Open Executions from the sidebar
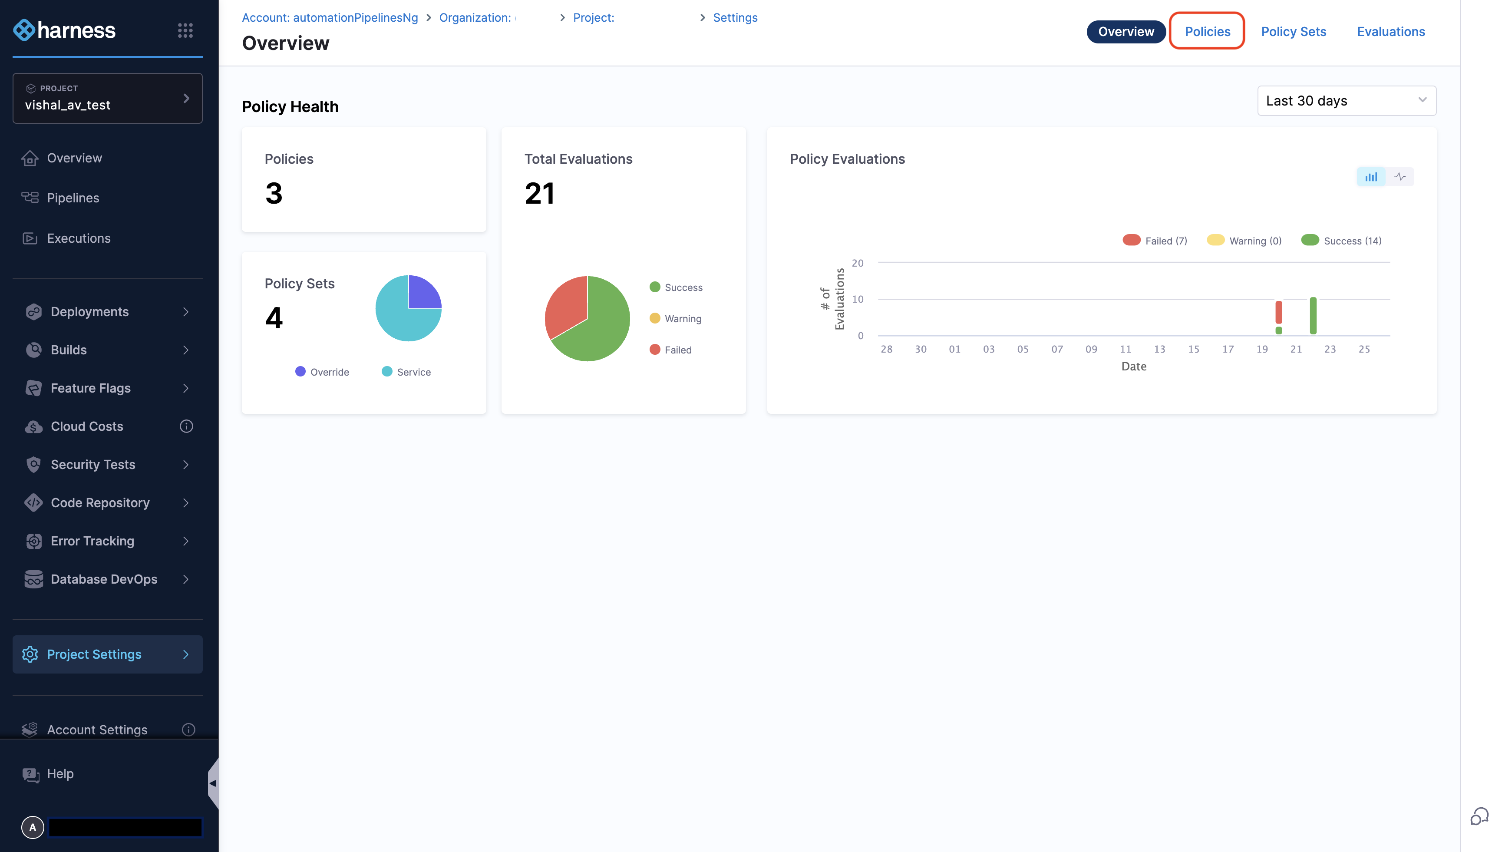The image size is (1492, 852). (x=79, y=238)
